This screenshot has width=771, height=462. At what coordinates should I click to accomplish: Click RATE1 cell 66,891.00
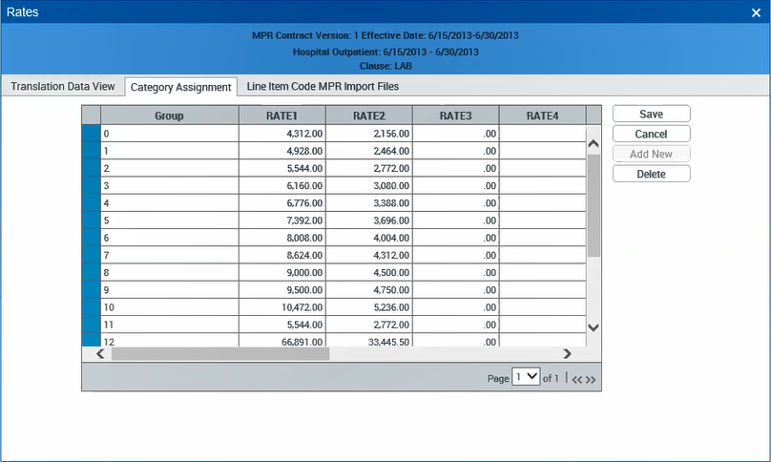pyautogui.click(x=282, y=341)
